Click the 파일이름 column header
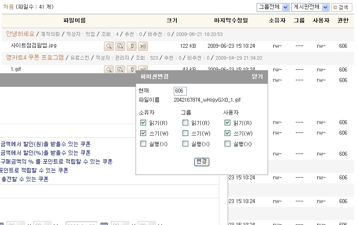The image size is (358, 225). pyautogui.click(x=75, y=20)
